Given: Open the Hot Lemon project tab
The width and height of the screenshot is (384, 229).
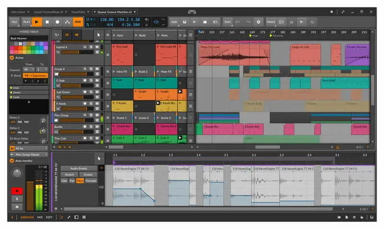Looking at the screenshot, I should (19, 11).
